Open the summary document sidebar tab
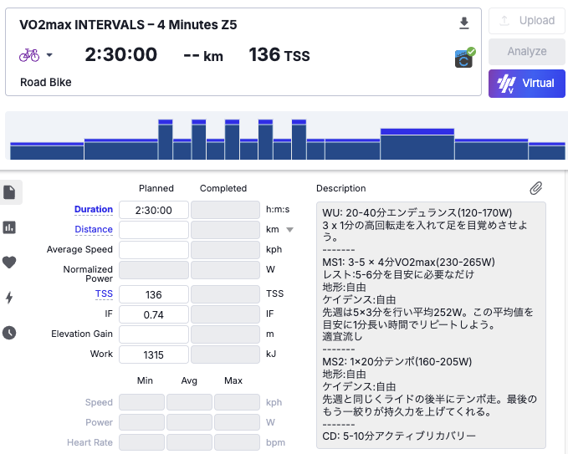 9,192
